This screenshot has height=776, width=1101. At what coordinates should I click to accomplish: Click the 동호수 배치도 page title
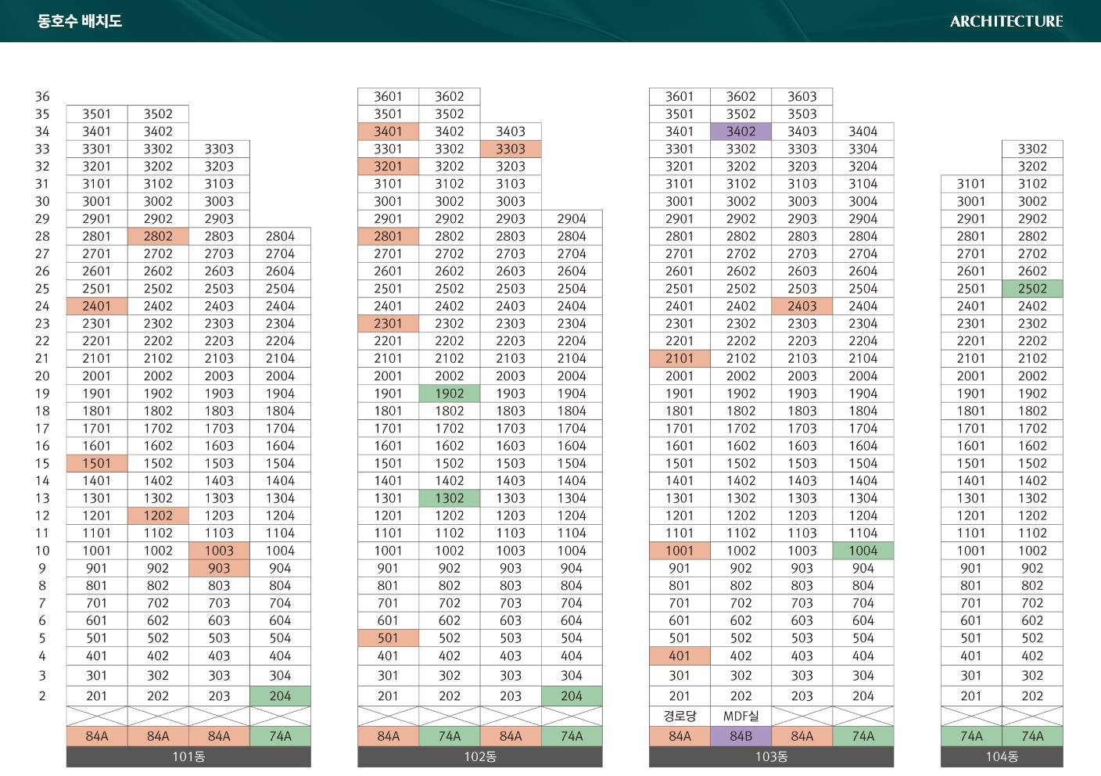pos(80,21)
